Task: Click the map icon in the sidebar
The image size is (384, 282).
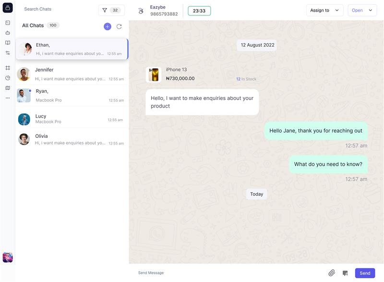Action: [6, 87]
